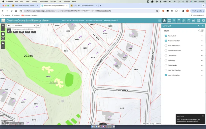Open the Basemap Gallery grid icon
The height and width of the screenshot is (129, 206).
[x=169, y=20]
